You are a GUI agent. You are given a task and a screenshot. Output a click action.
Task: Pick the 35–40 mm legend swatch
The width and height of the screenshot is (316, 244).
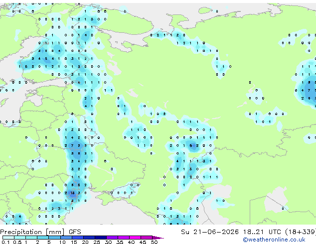(123, 238)
